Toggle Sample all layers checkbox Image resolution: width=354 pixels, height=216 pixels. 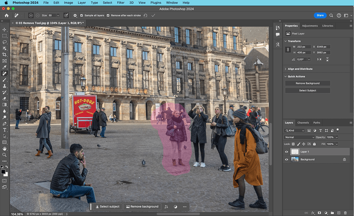81,15
